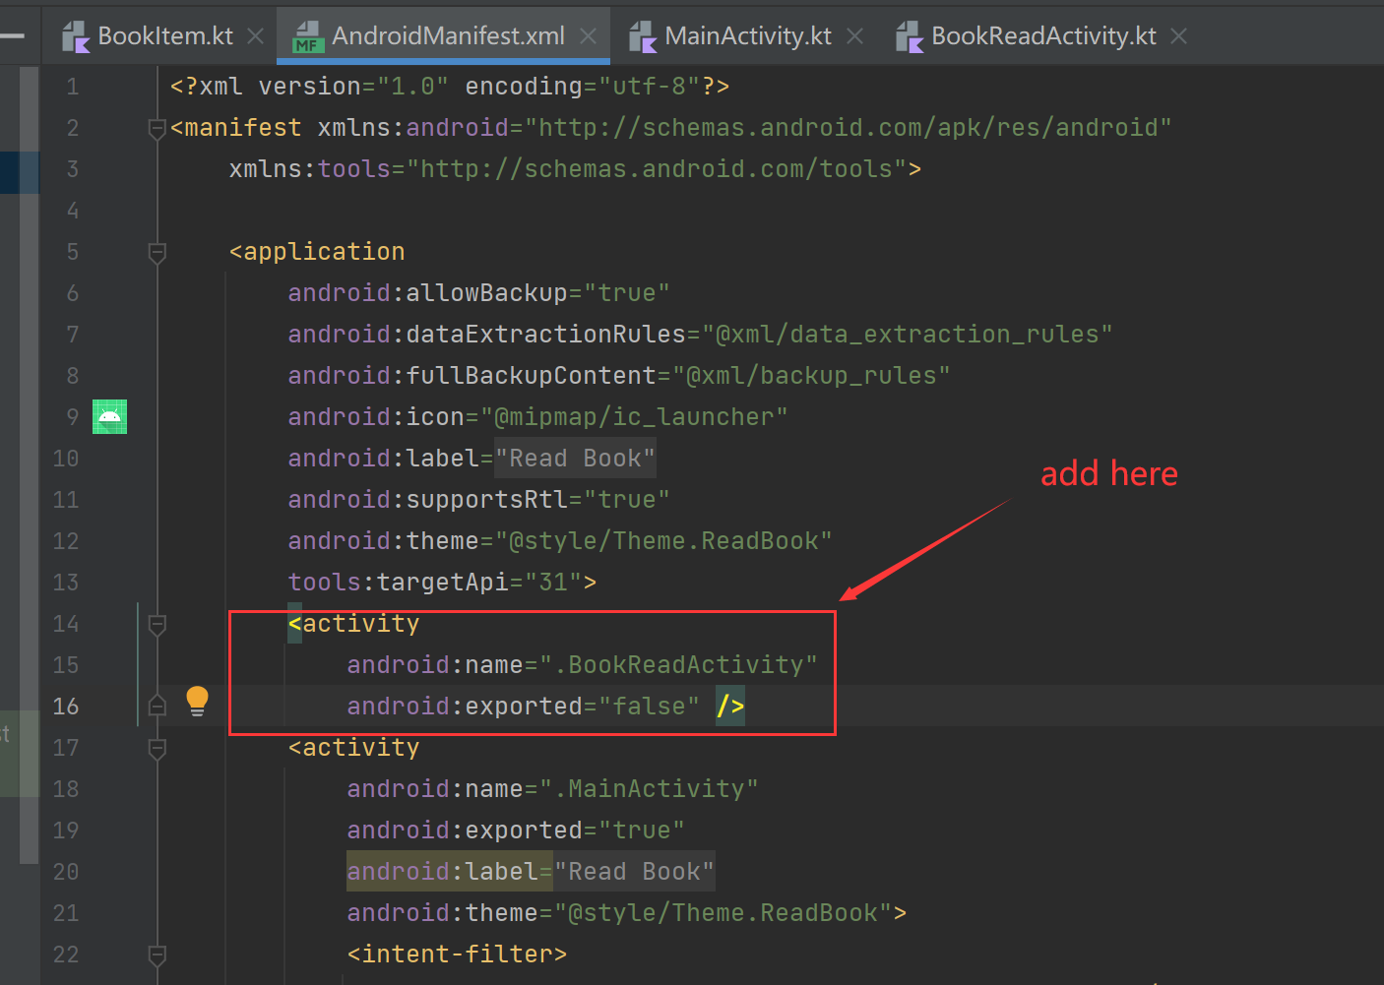The image size is (1384, 985).
Task: Click android:exported="true" on line 19
Action: click(x=516, y=831)
